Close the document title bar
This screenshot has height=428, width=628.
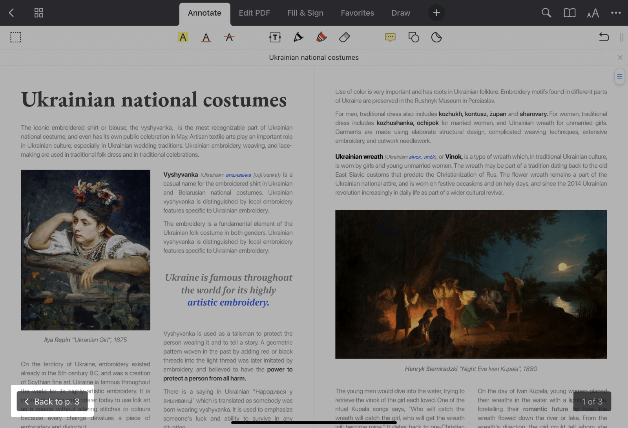point(620,57)
